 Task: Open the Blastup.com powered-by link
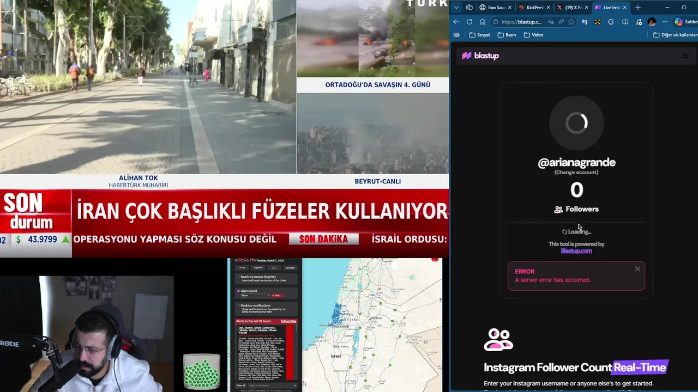click(x=576, y=250)
